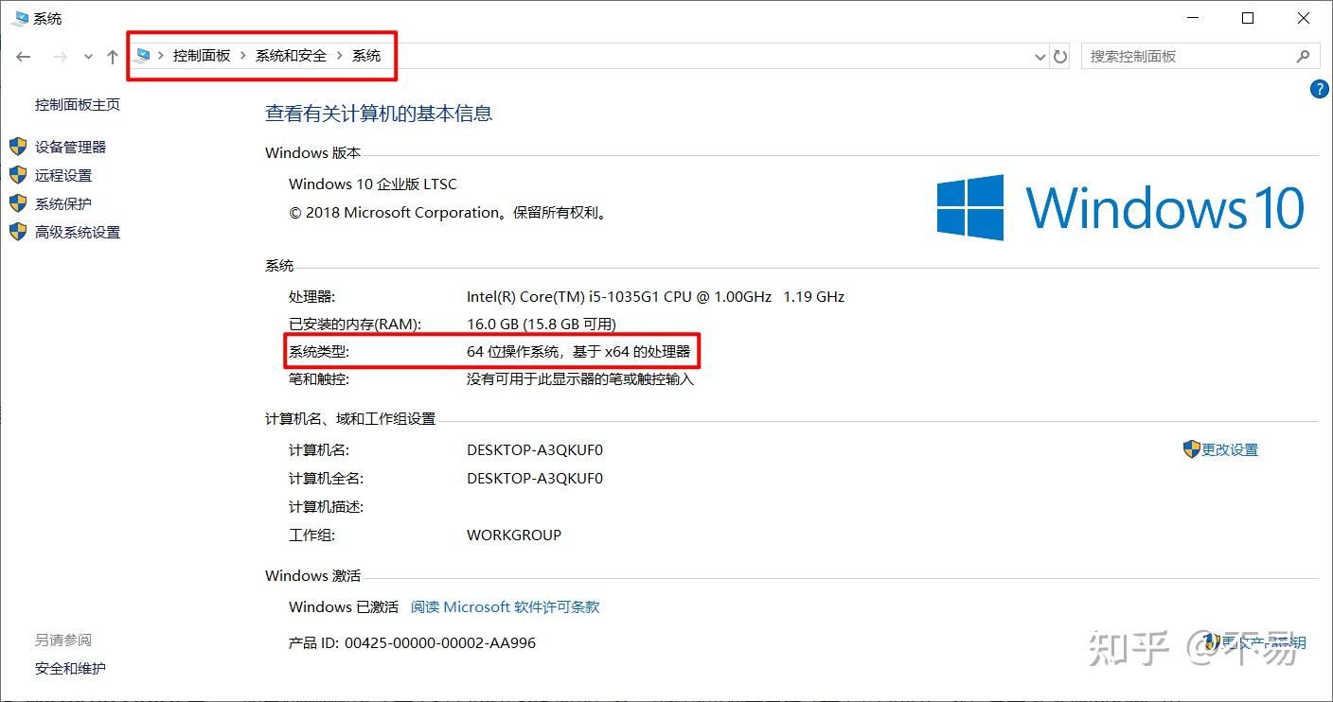Open 控制面板主页 link
Viewport: 1333px width, 702px height.
point(78,105)
